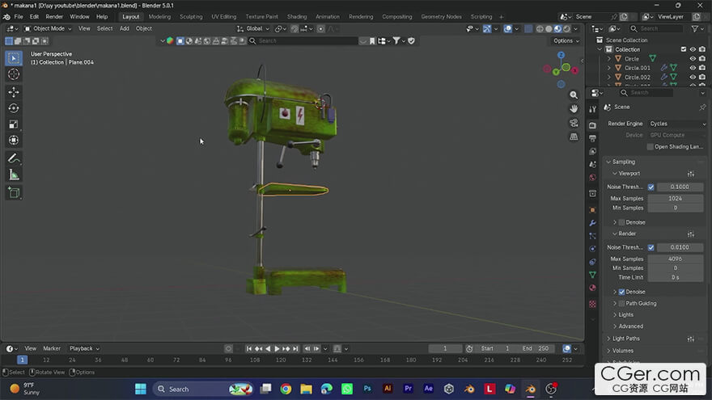Switch perspective/orthographic grid icon
Viewport: 712px width, 400px height.
574,137
